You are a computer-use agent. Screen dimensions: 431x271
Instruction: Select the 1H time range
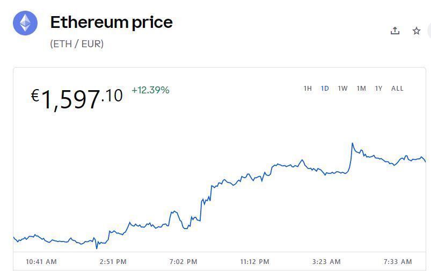[308, 89]
